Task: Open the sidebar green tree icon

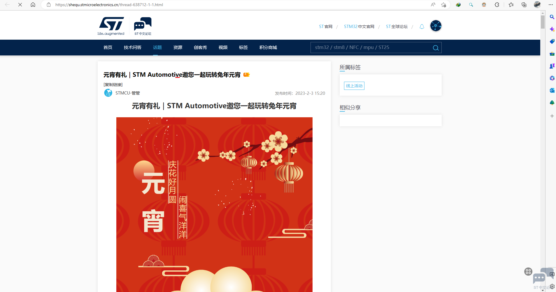Action: click(552, 103)
